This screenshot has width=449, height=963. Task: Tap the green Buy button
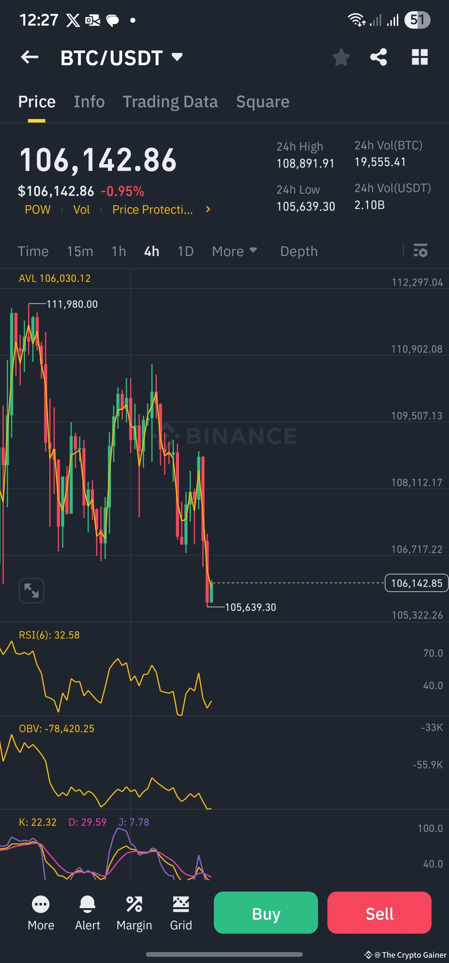pos(266,912)
